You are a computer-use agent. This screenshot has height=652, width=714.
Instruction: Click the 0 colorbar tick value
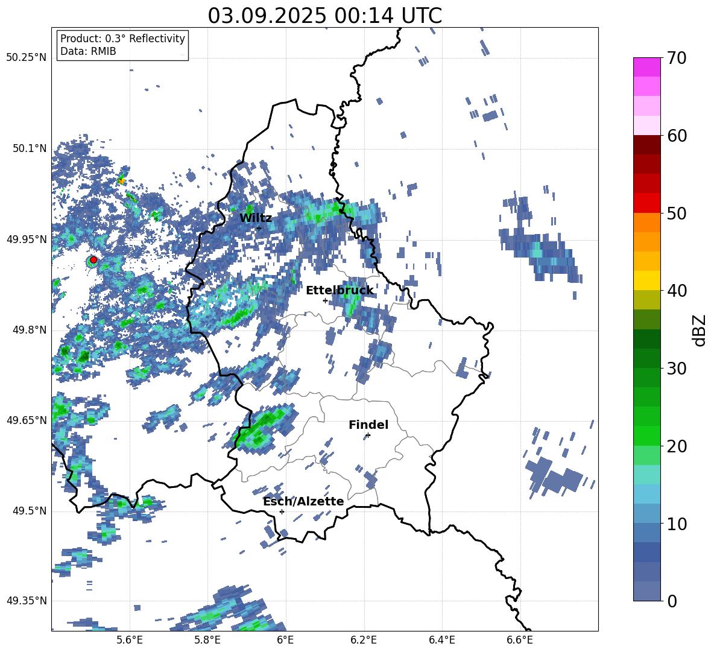[672, 601]
